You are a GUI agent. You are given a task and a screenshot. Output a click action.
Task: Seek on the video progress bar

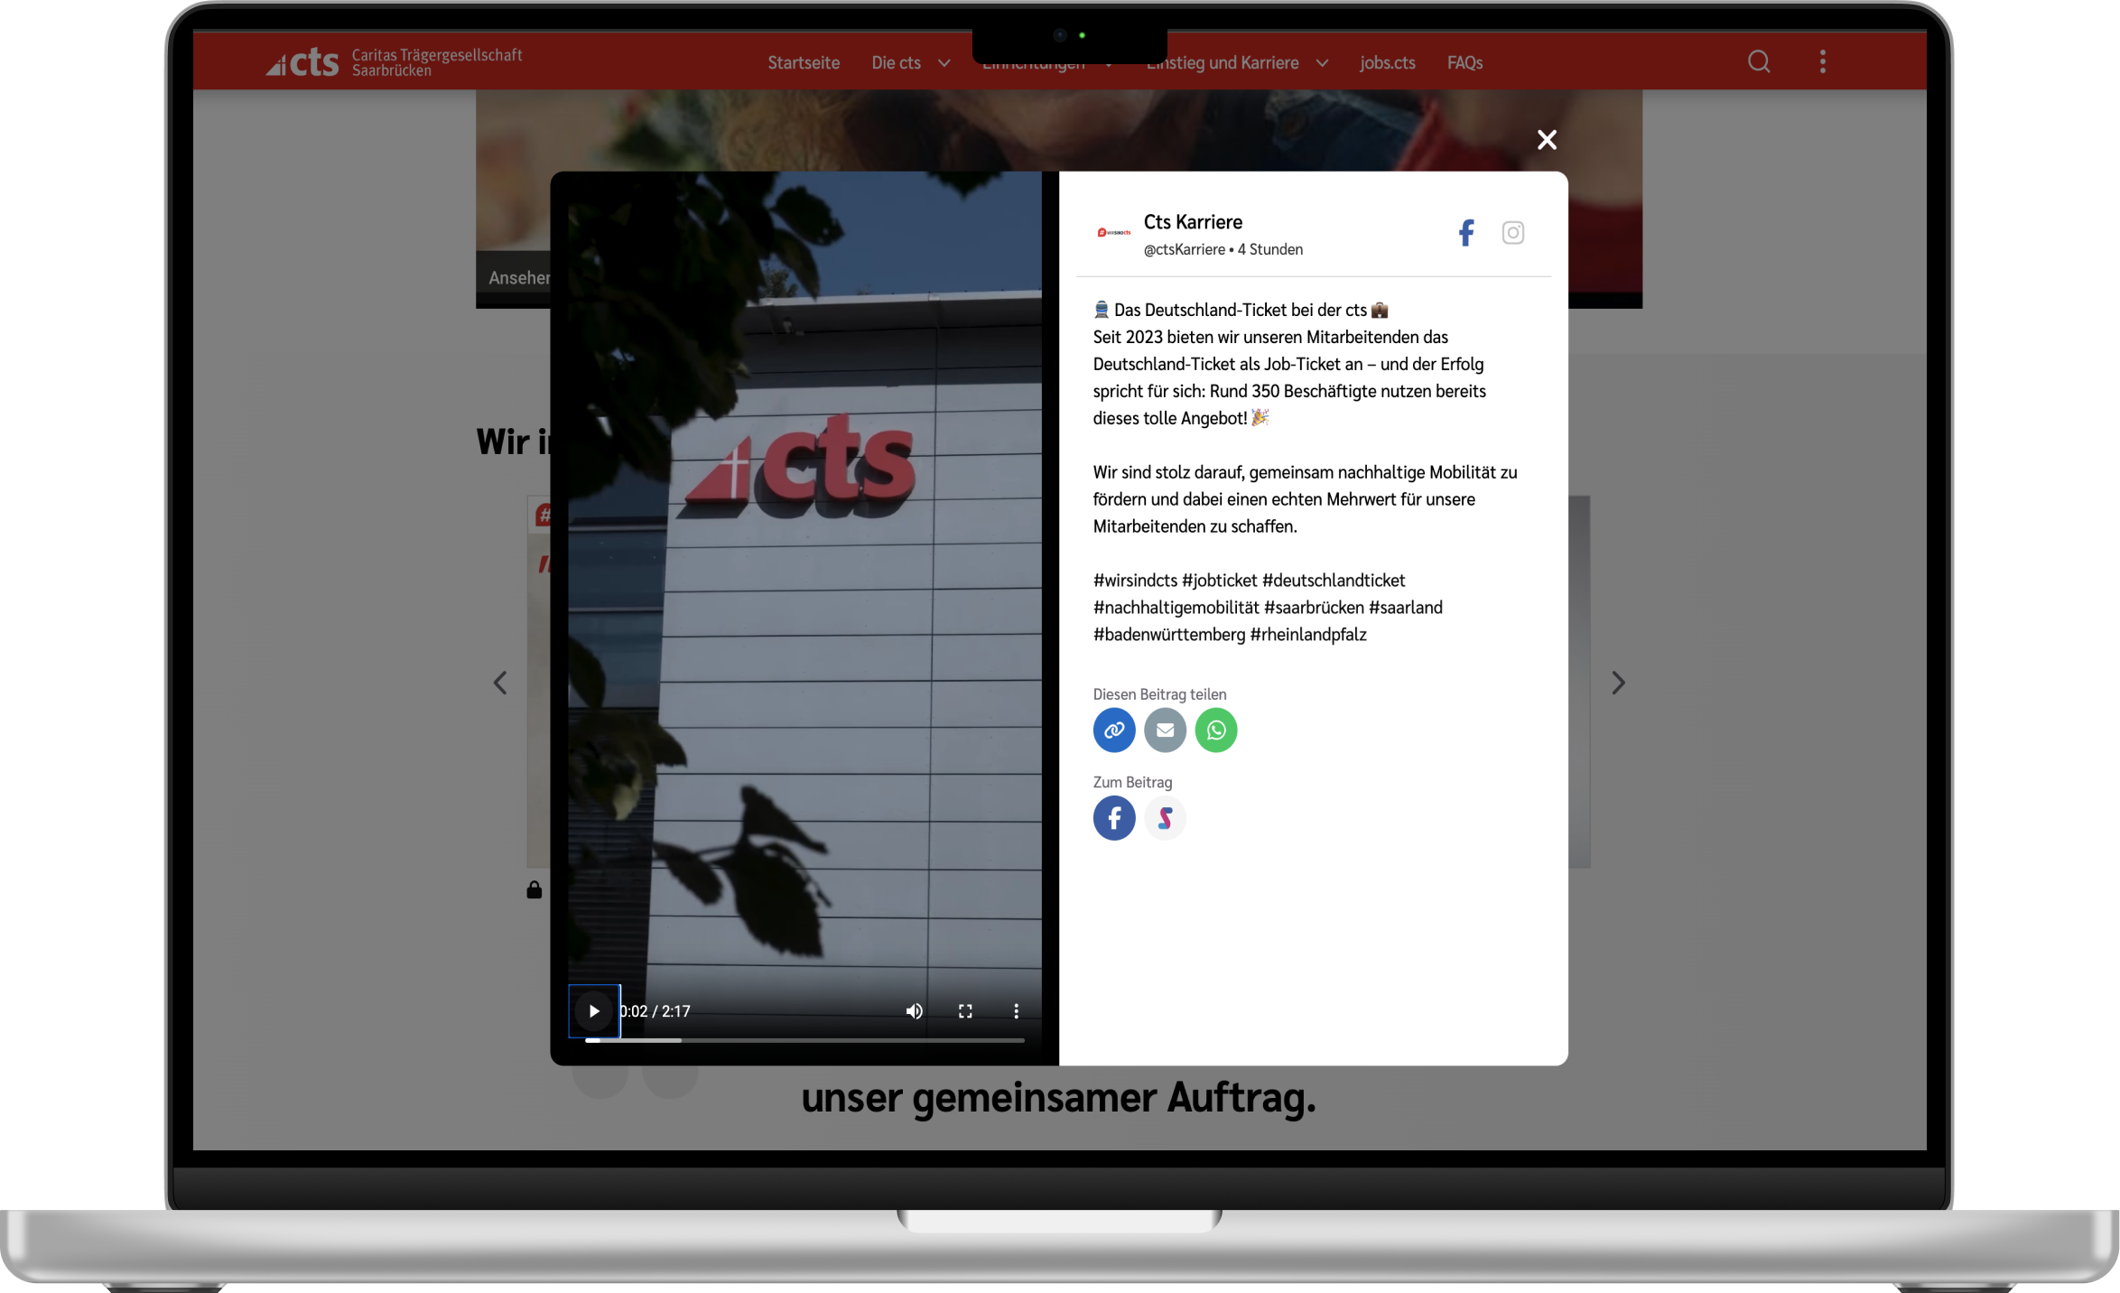tap(804, 1040)
